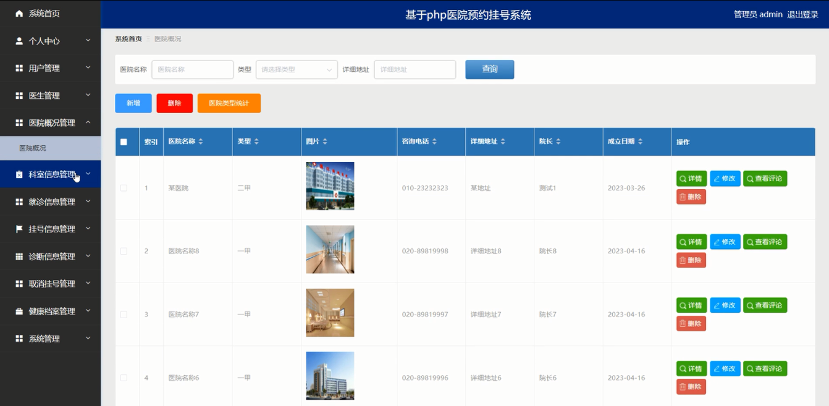This screenshot has height=406, width=829.
Task: Click the 医院名称 input field
Action: point(193,70)
